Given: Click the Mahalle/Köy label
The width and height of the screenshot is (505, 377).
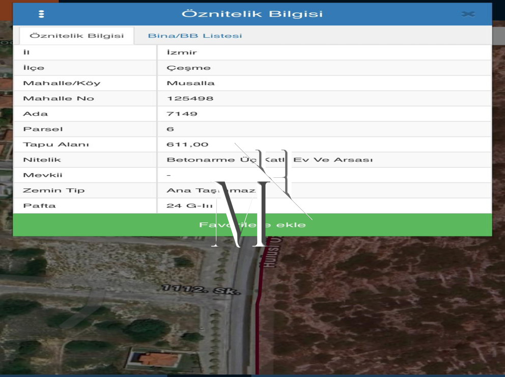Looking at the screenshot, I should click(62, 83).
